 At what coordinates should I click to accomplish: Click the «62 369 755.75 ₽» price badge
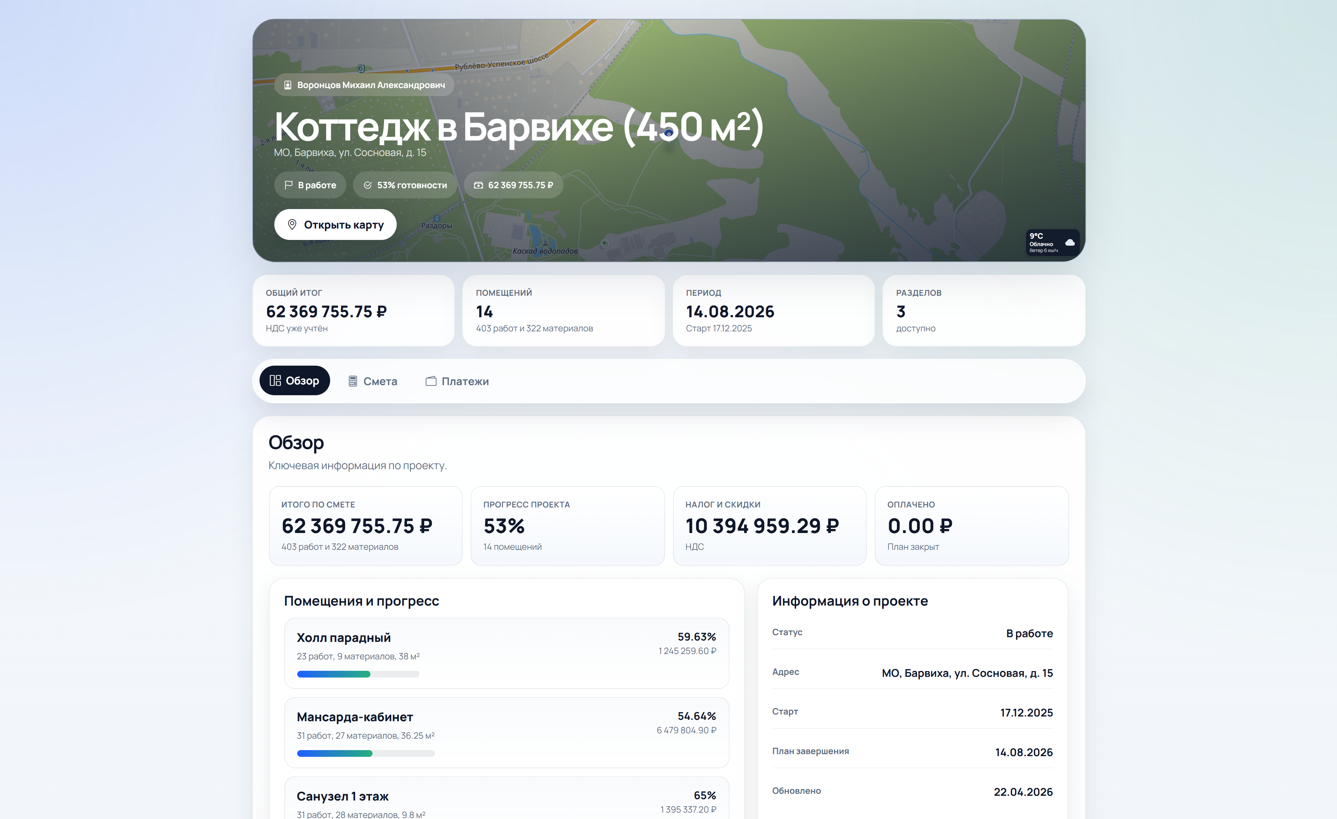513,185
